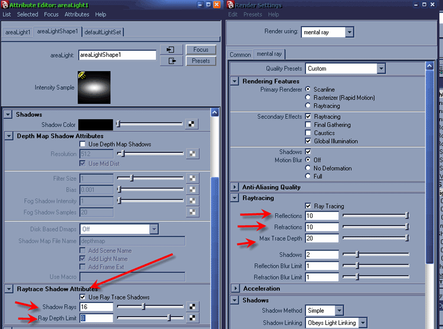Screen dimensions: 443x329
Task: Click the output connection arrow icon
Action: 172,61
